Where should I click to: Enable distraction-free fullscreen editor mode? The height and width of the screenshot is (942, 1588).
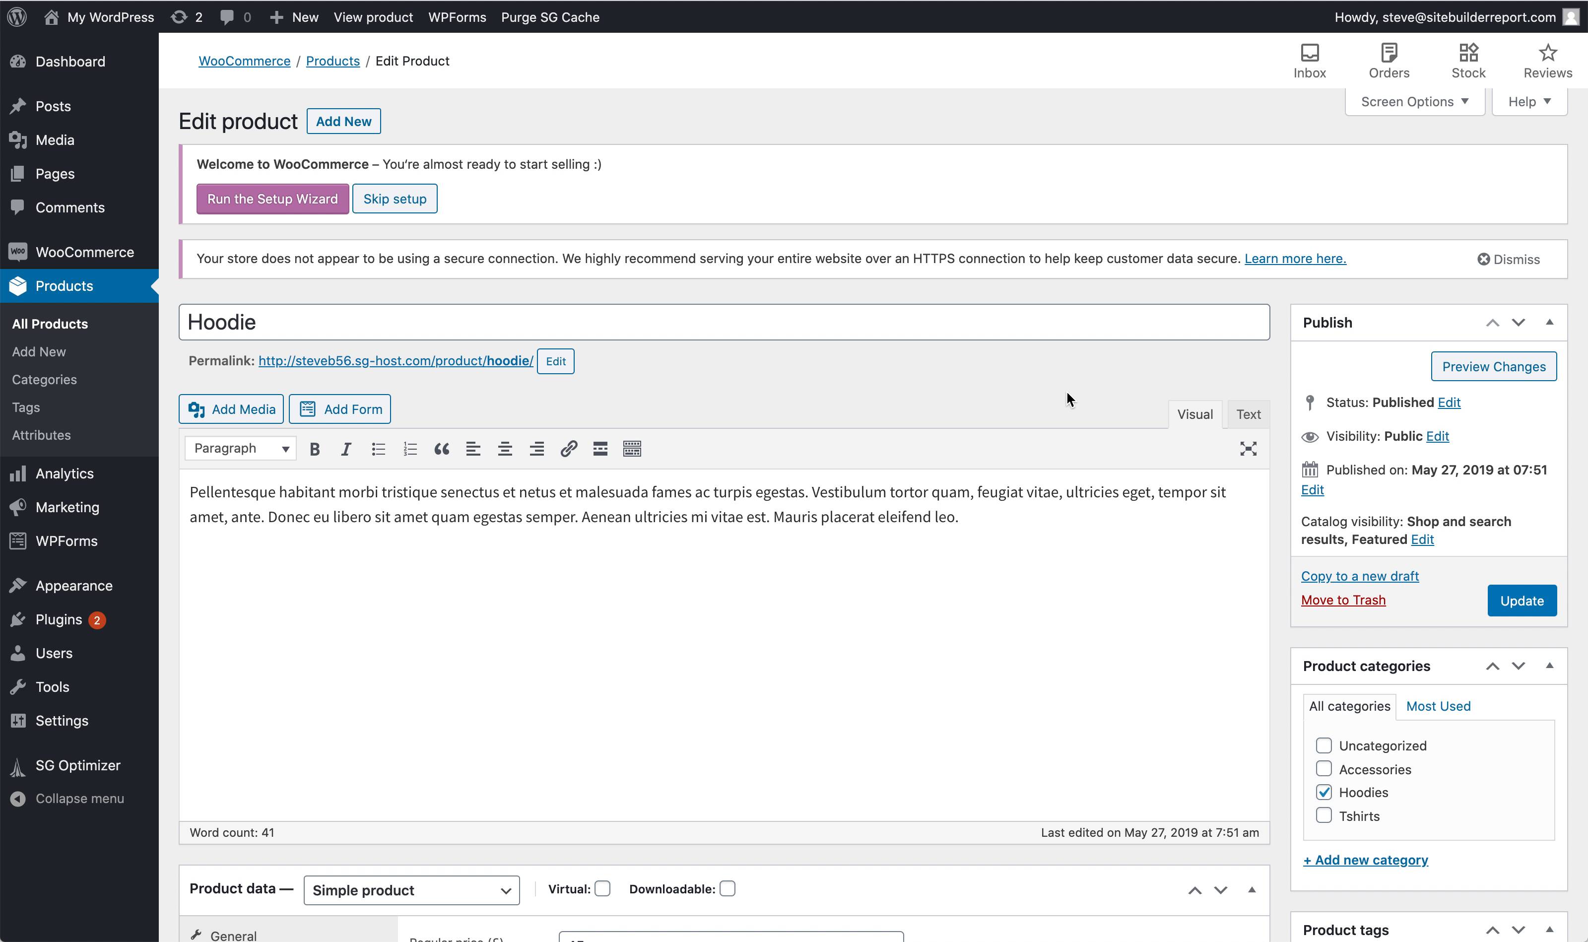tap(1248, 450)
